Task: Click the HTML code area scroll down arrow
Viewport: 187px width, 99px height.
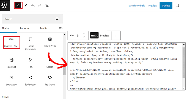Action: (x=184, y=88)
